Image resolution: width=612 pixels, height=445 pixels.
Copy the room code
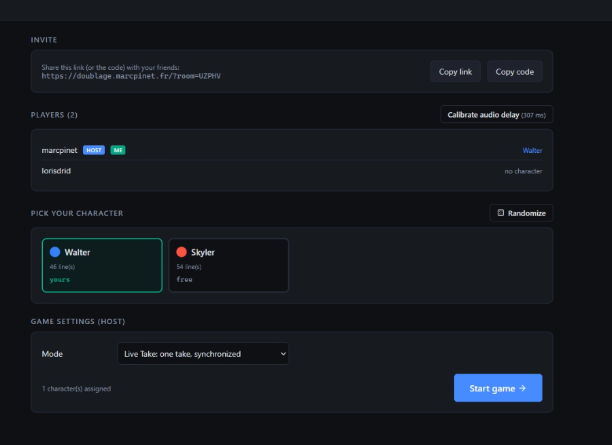[515, 71]
